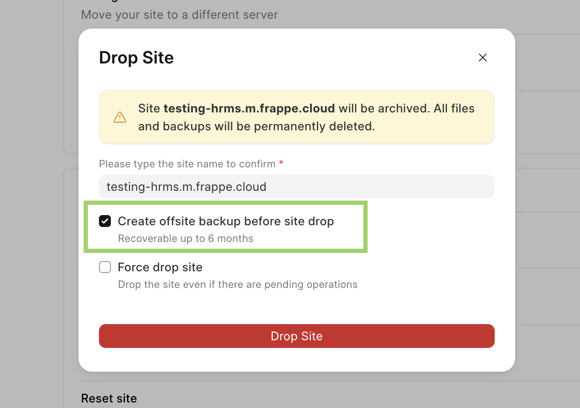Enable the Force drop site checkbox
The image size is (580, 408).
(x=105, y=267)
